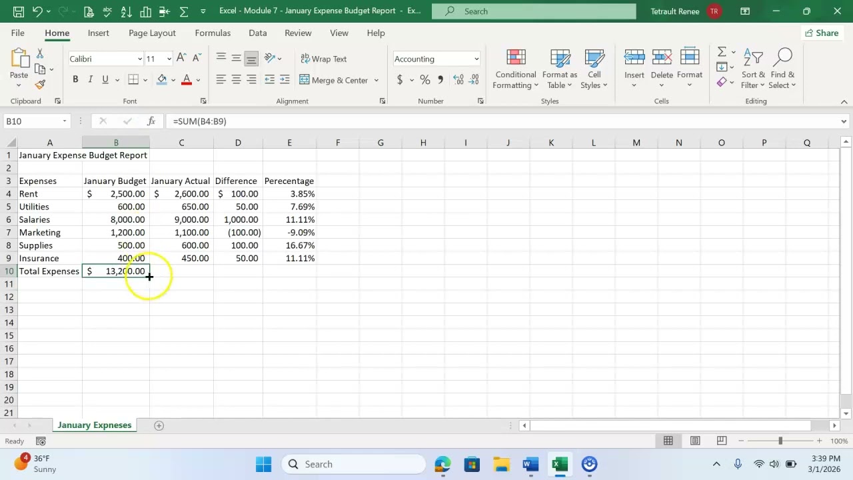This screenshot has width=853, height=480.
Task: Click the Increase Font Size icon
Action: (181, 59)
